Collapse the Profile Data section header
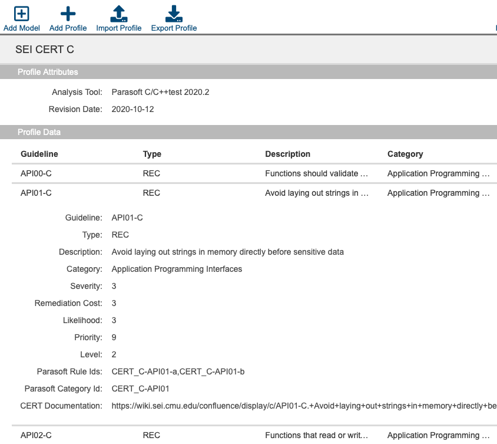 pos(248,132)
